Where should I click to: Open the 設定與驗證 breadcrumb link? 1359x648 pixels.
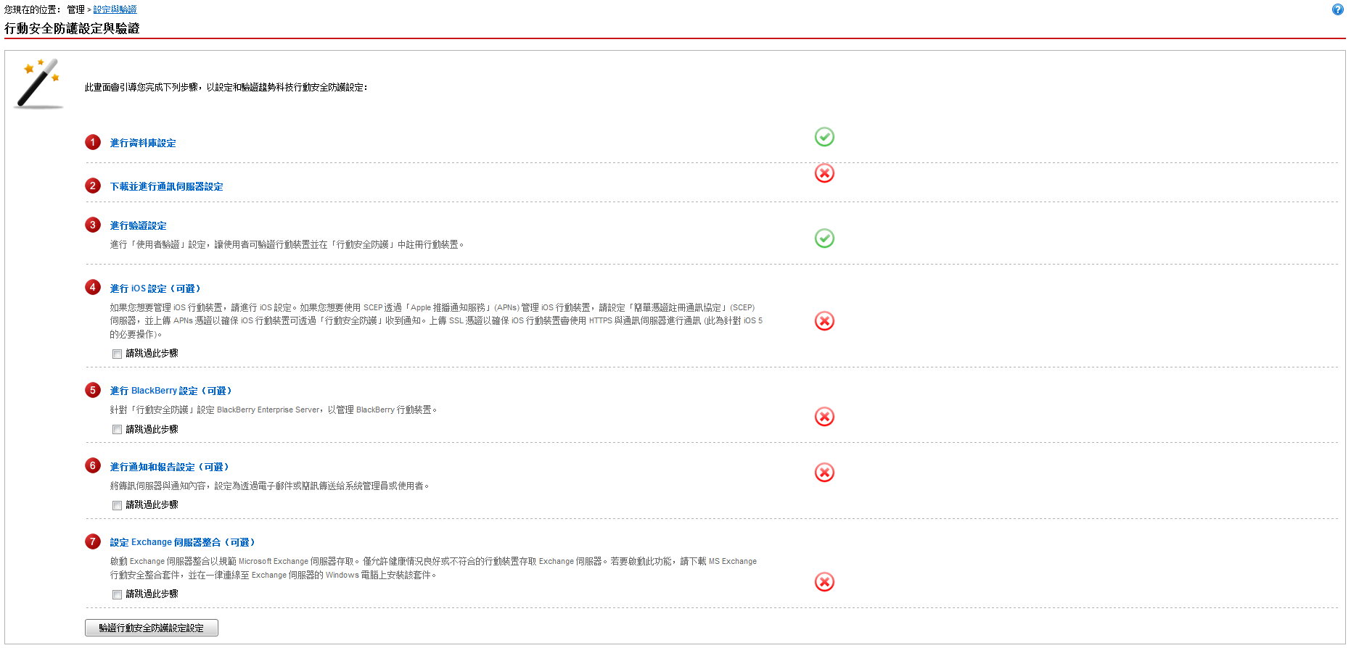tap(115, 9)
